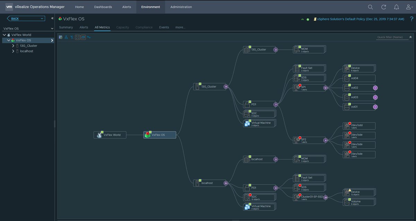This screenshot has width=416, height=221.
Task: Open the search magnifier in top bar
Action: pos(371,7)
